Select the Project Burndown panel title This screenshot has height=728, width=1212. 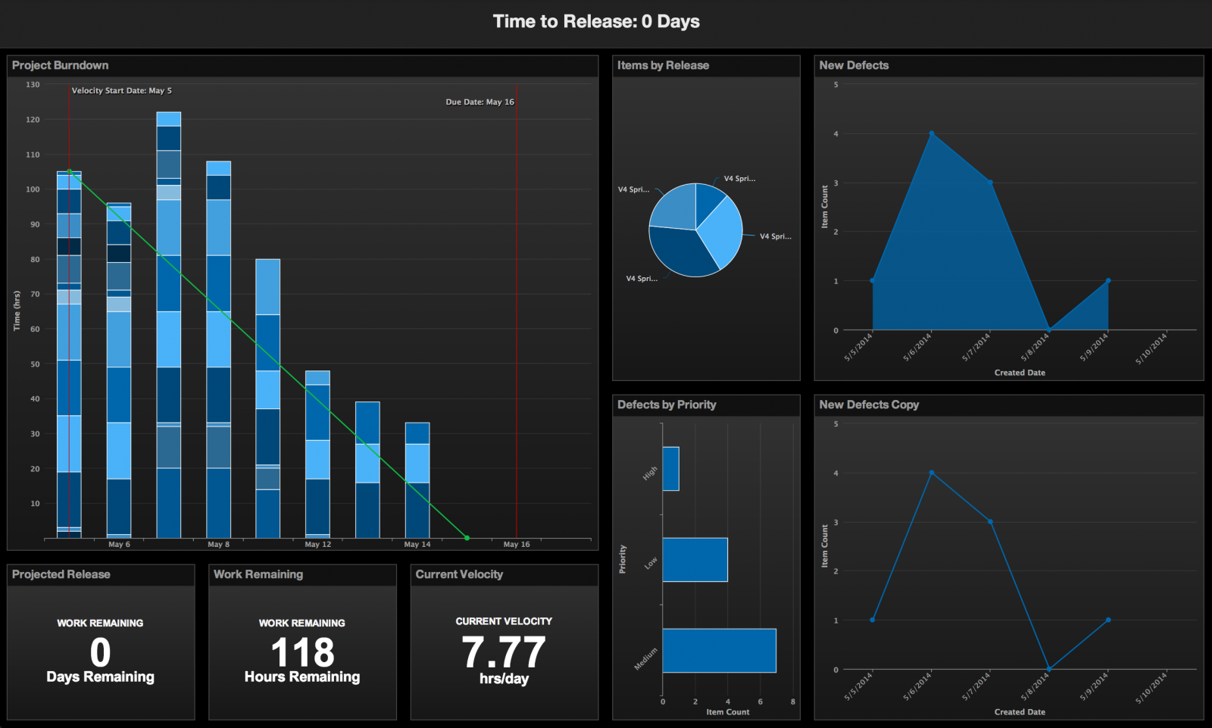(x=60, y=66)
